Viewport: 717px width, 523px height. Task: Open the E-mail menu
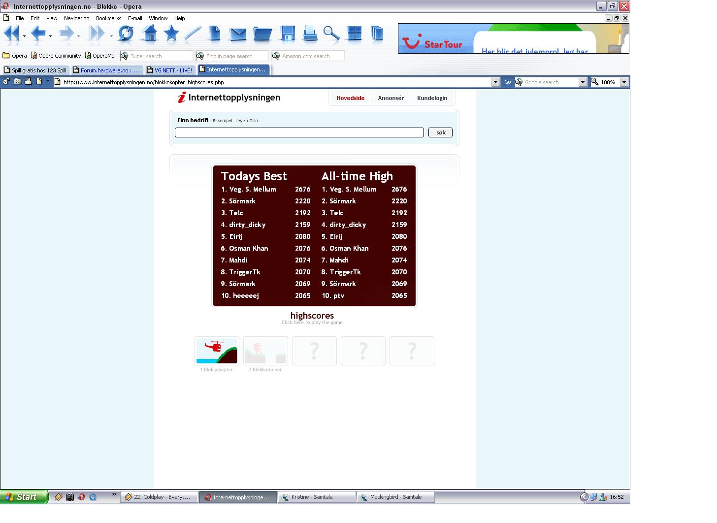pos(135,18)
